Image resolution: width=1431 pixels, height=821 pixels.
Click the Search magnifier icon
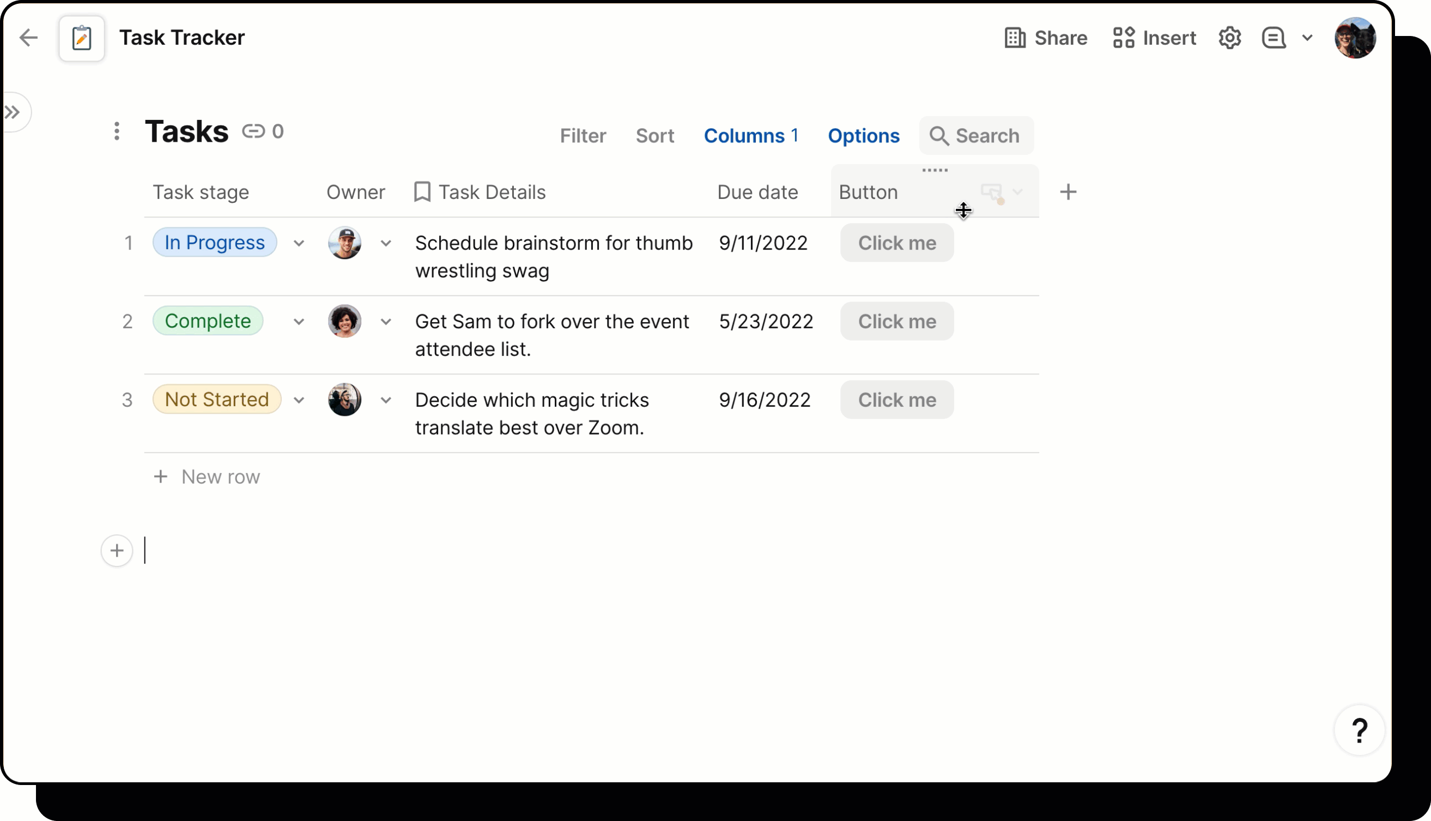(x=939, y=136)
